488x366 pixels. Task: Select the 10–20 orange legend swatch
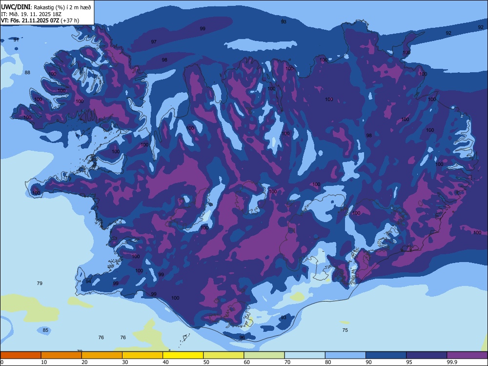click(61, 355)
